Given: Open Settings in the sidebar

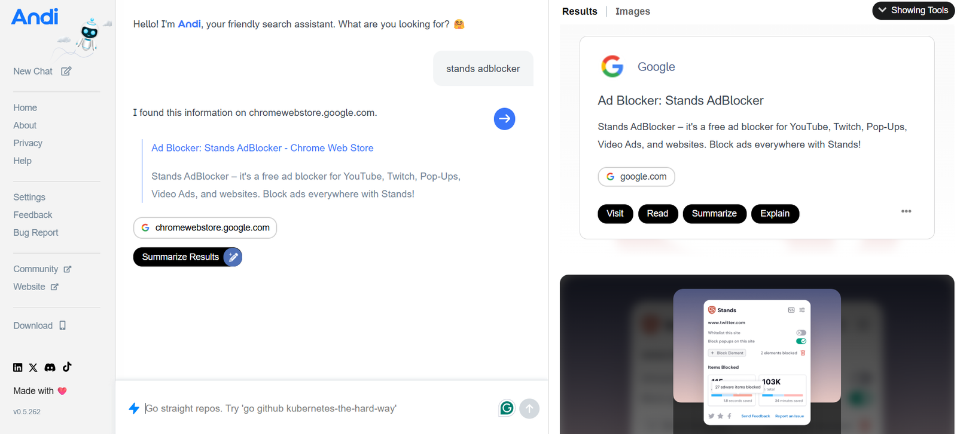Looking at the screenshot, I should (29, 198).
